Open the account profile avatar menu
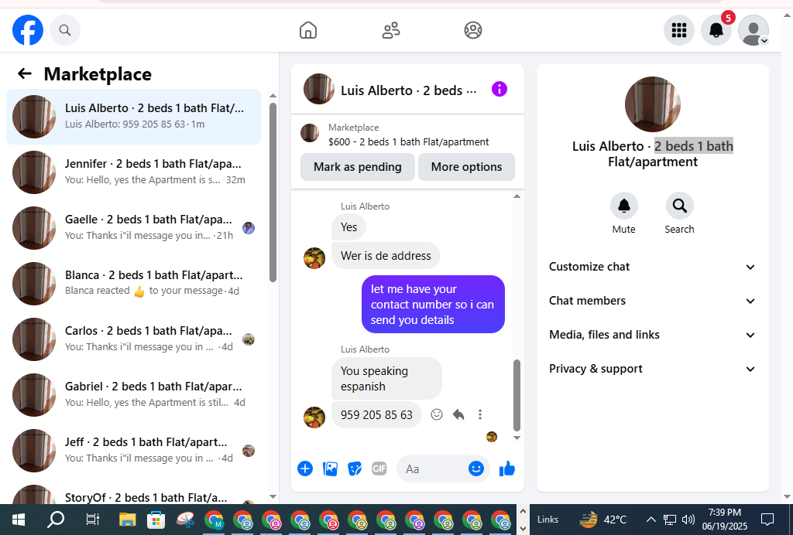 point(754,30)
